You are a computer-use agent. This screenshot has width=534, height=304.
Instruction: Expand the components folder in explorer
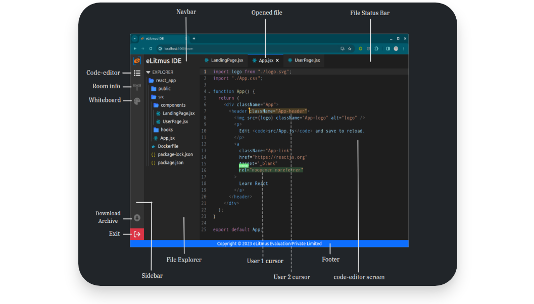pos(173,105)
